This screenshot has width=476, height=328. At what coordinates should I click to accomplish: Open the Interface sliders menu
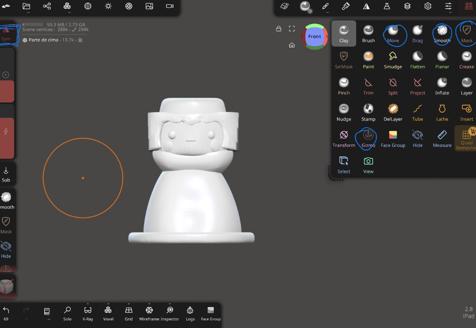448,6
